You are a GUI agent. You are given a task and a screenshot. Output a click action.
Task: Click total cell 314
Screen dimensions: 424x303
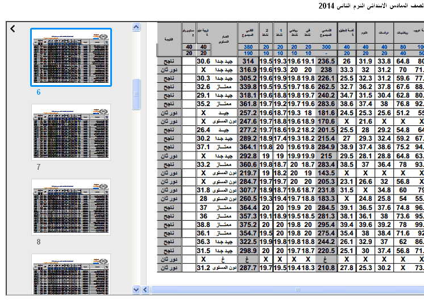[248, 61]
